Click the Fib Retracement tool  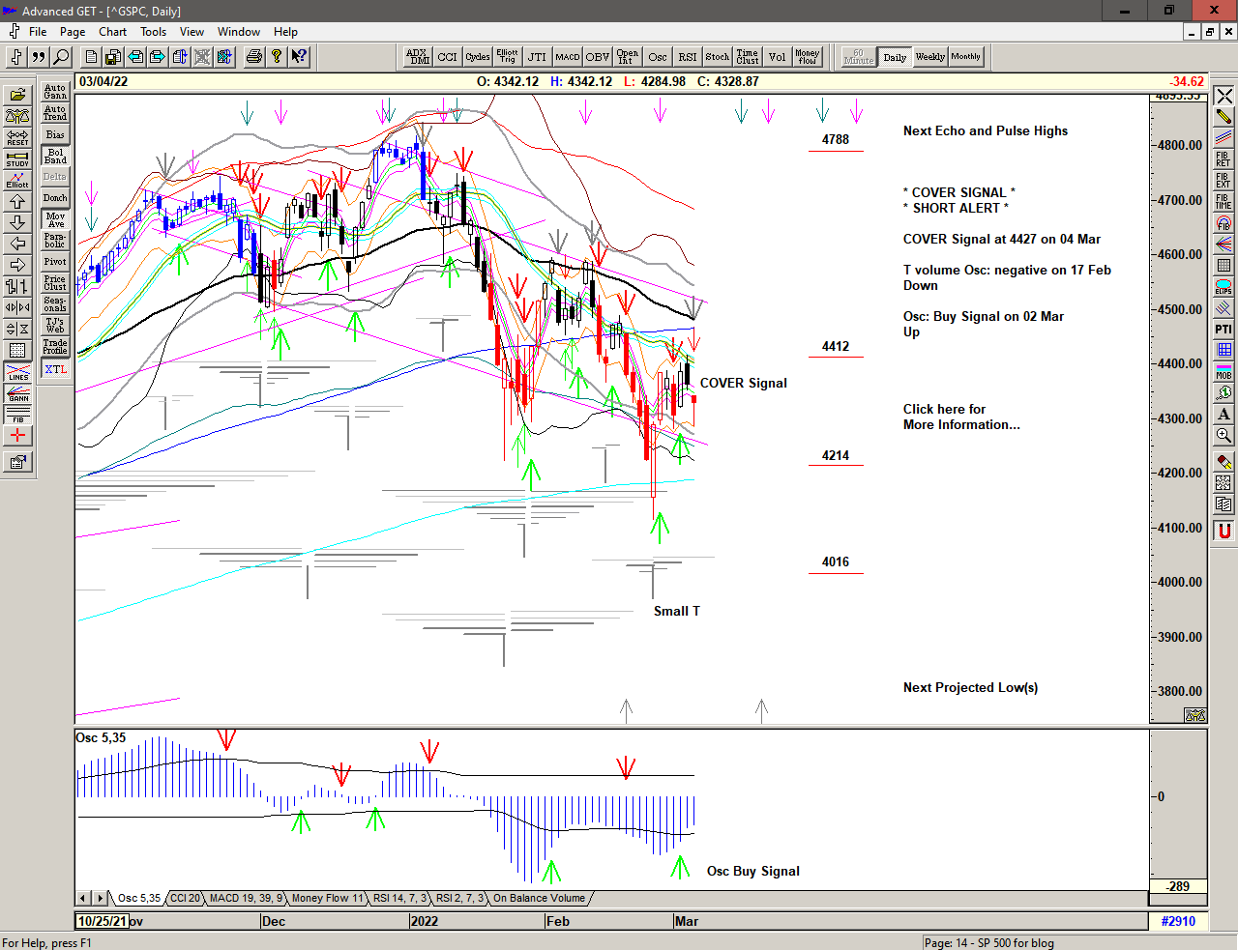coord(1223,158)
